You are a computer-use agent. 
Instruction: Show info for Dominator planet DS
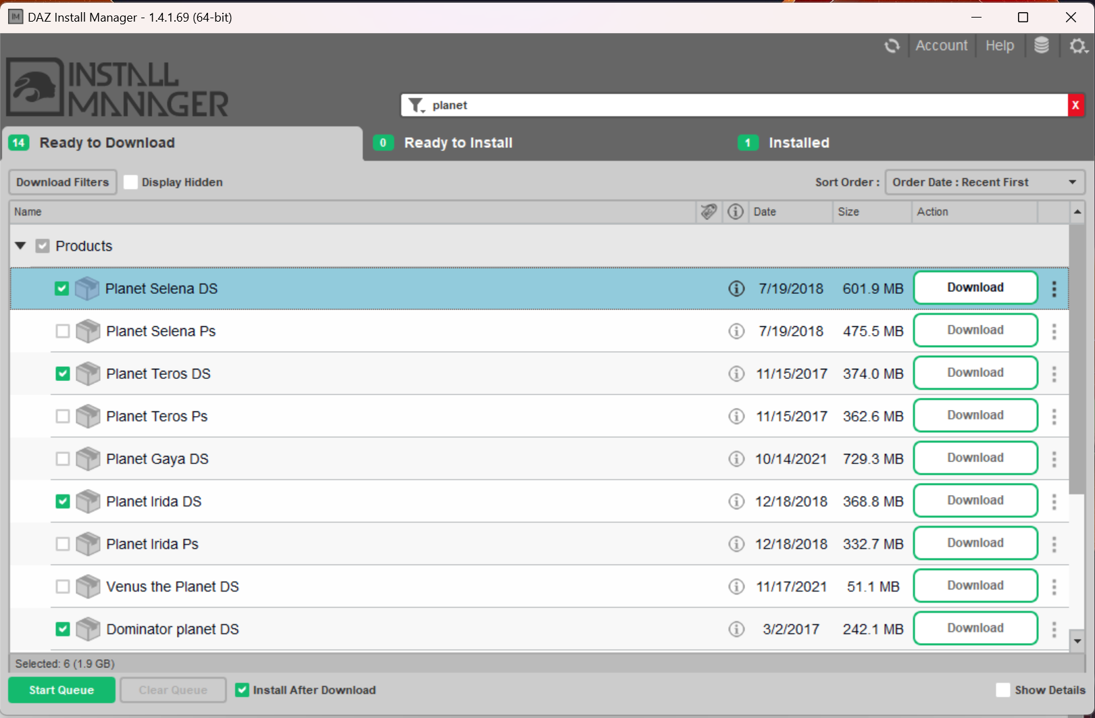tap(736, 629)
